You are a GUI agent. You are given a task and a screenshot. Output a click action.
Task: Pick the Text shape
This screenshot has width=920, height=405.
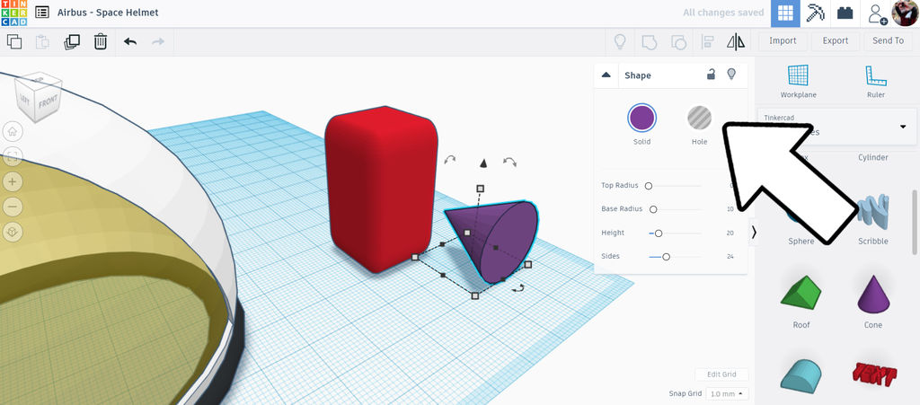873,374
